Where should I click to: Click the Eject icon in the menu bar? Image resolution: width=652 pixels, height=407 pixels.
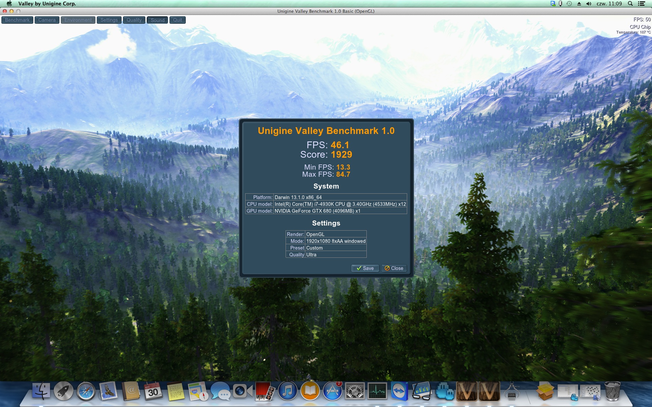[x=579, y=4]
